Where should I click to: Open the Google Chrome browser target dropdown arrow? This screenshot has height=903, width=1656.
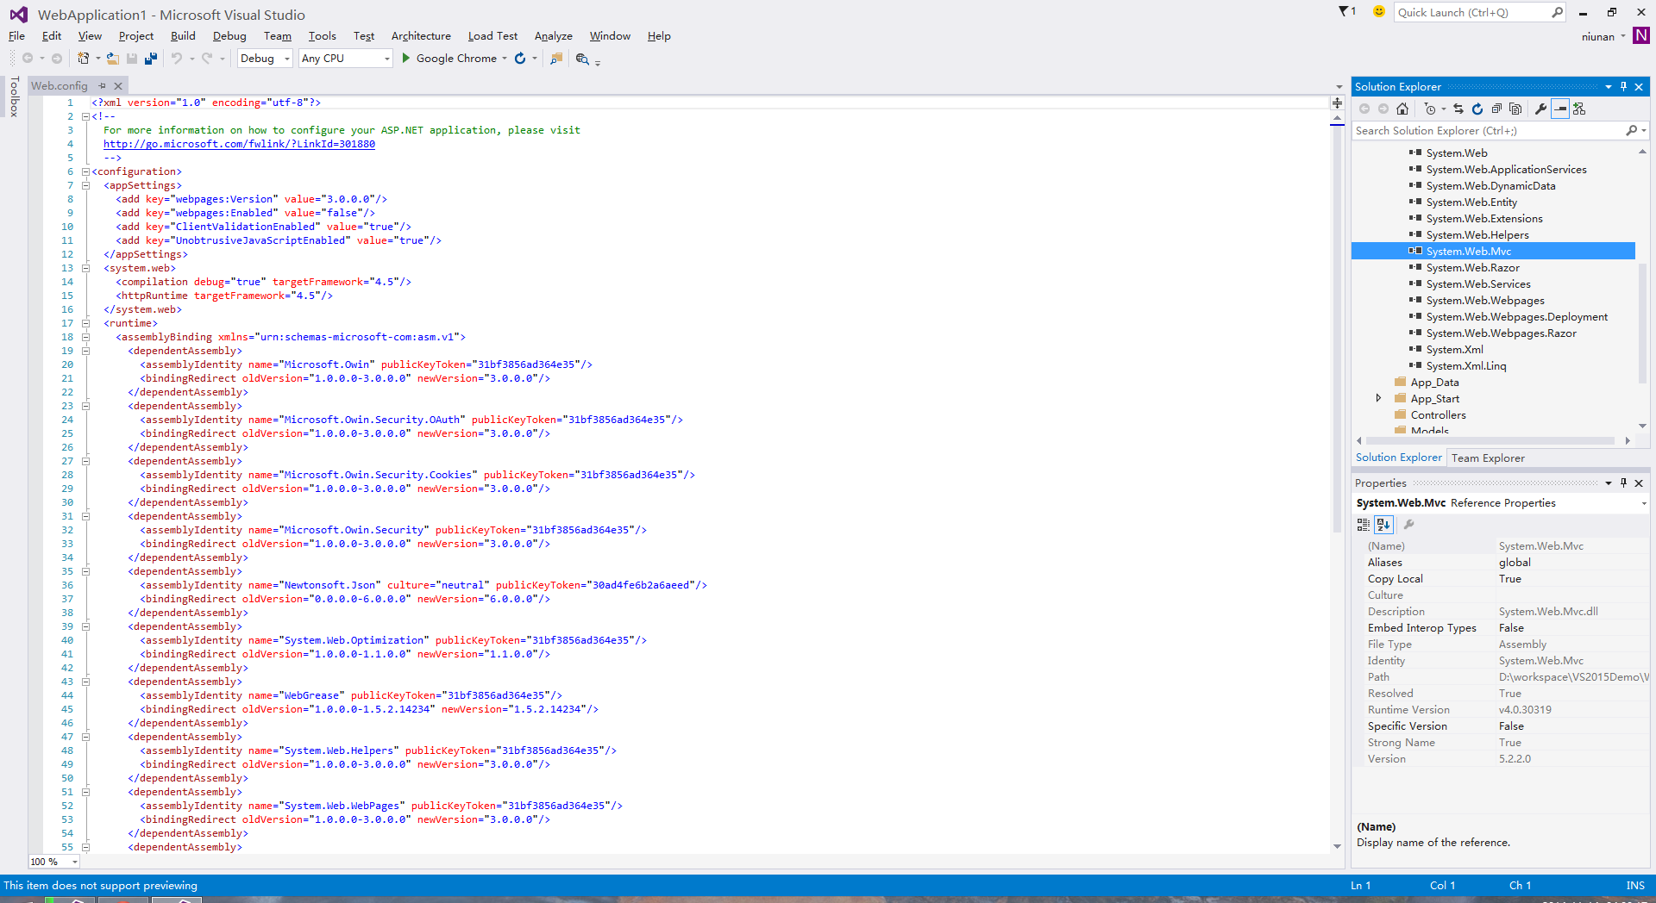(x=505, y=59)
